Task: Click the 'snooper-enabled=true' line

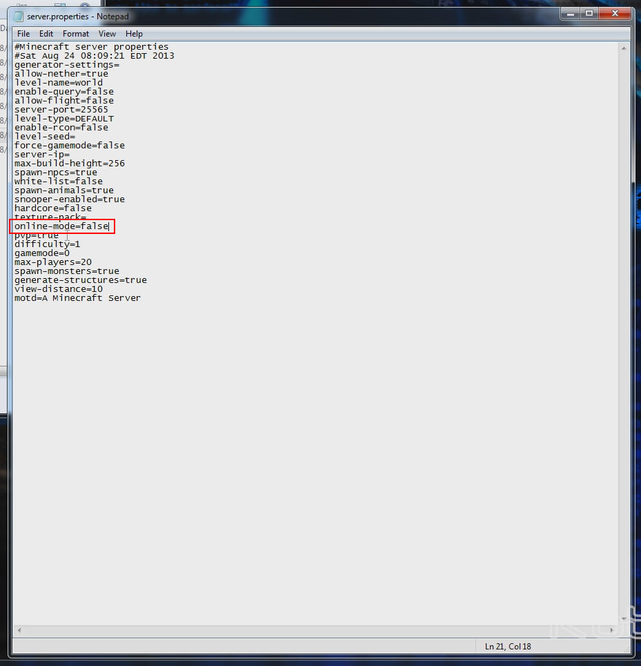Action: 70,199
